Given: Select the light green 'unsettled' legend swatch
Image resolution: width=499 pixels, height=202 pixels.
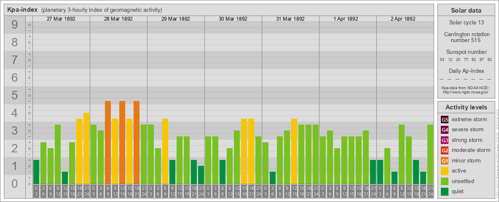Looking at the screenshot, I should pos(445,181).
